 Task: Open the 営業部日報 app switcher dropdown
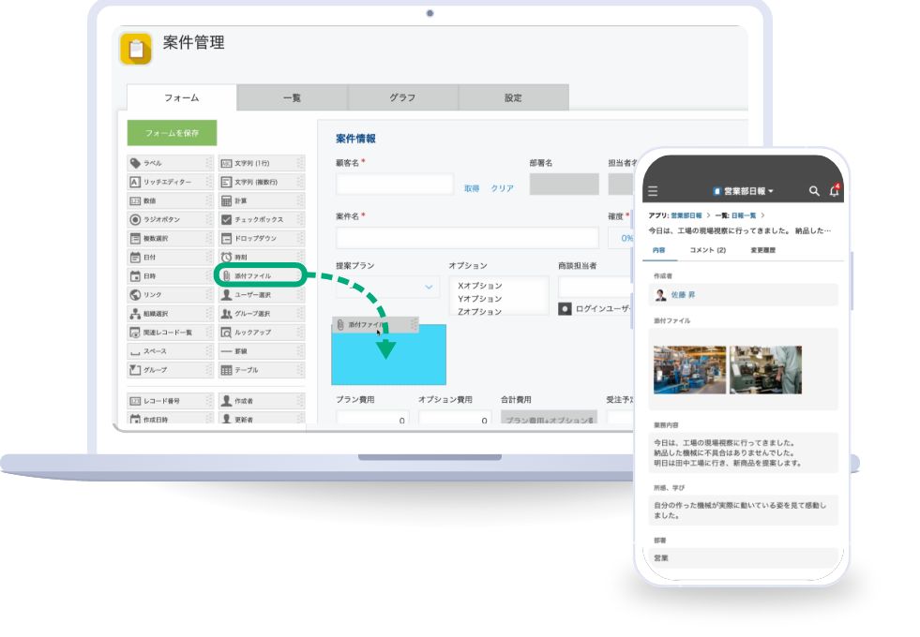(x=744, y=191)
